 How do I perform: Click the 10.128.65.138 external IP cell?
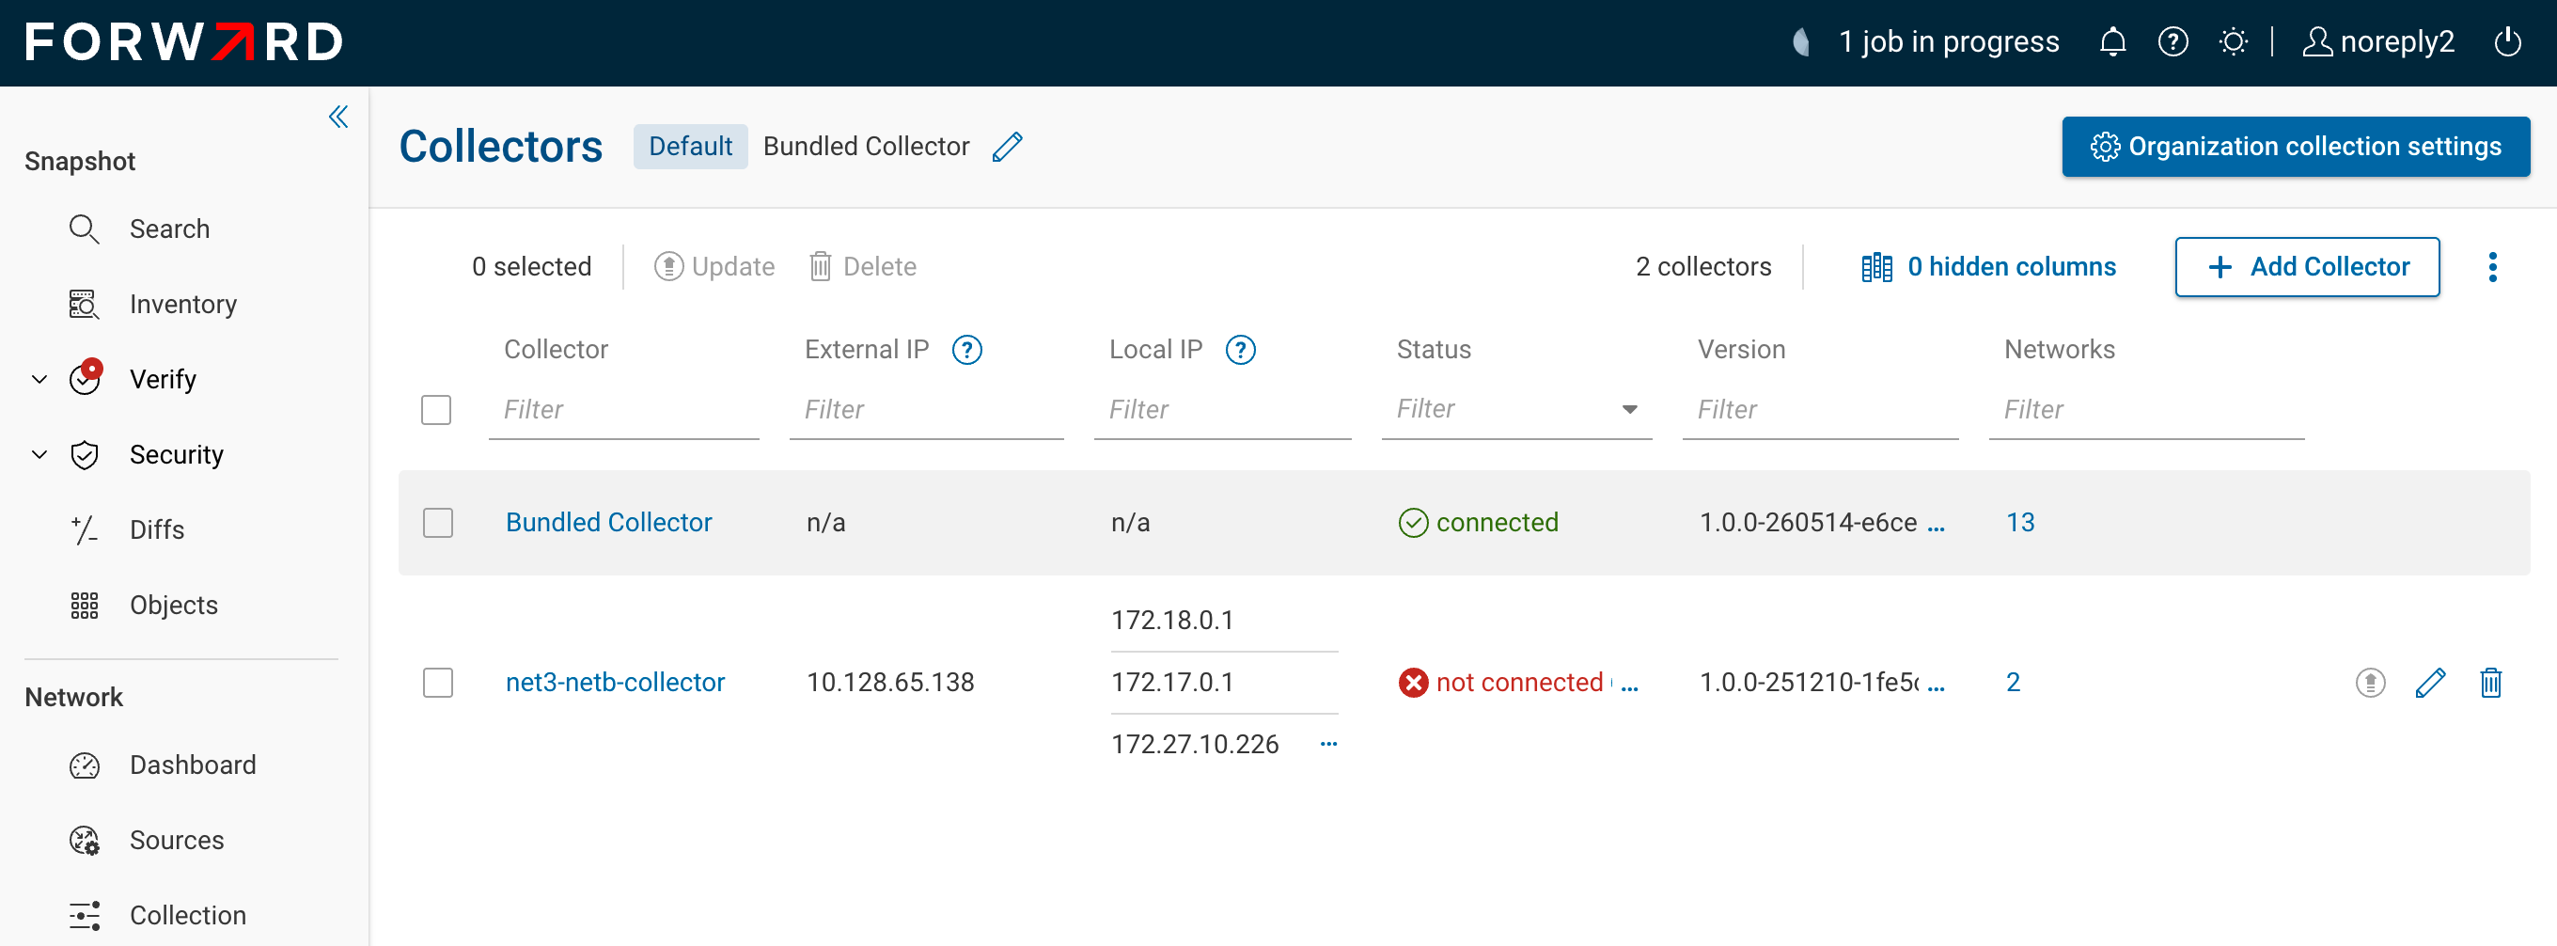pos(890,683)
